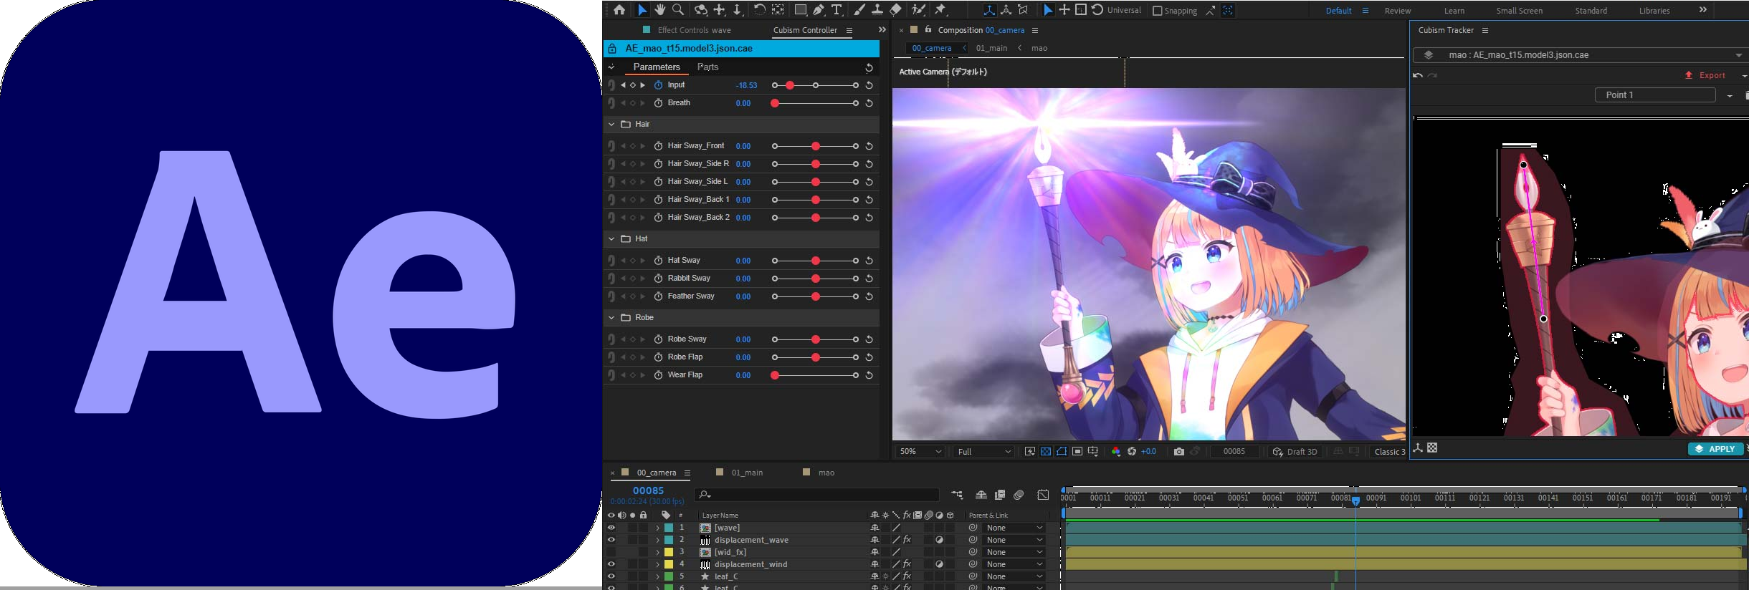
Task: Collapse the Hair parameter group
Action: (x=611, y=125)
